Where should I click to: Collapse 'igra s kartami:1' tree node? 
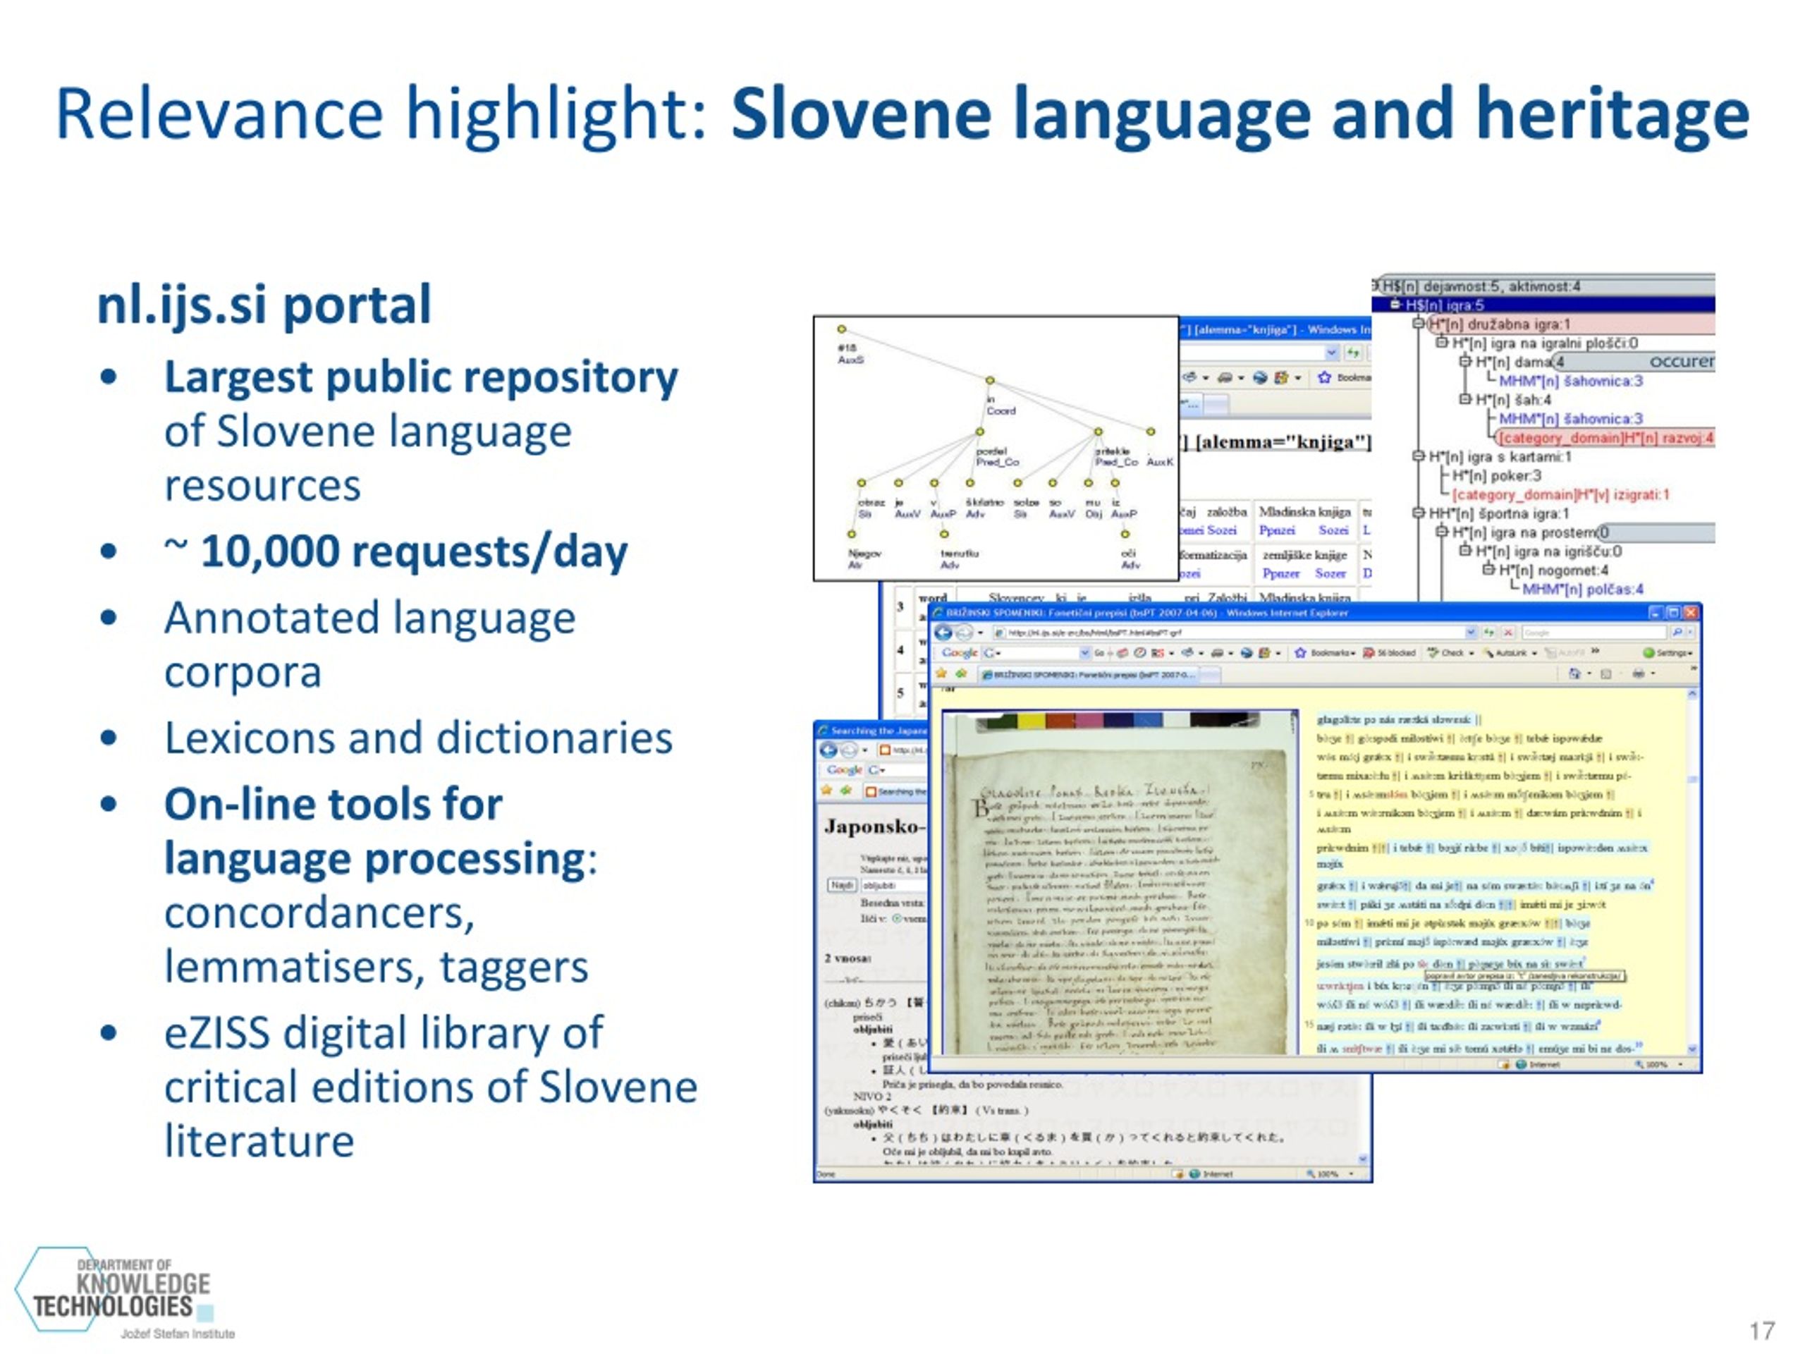coord(1418,457)
